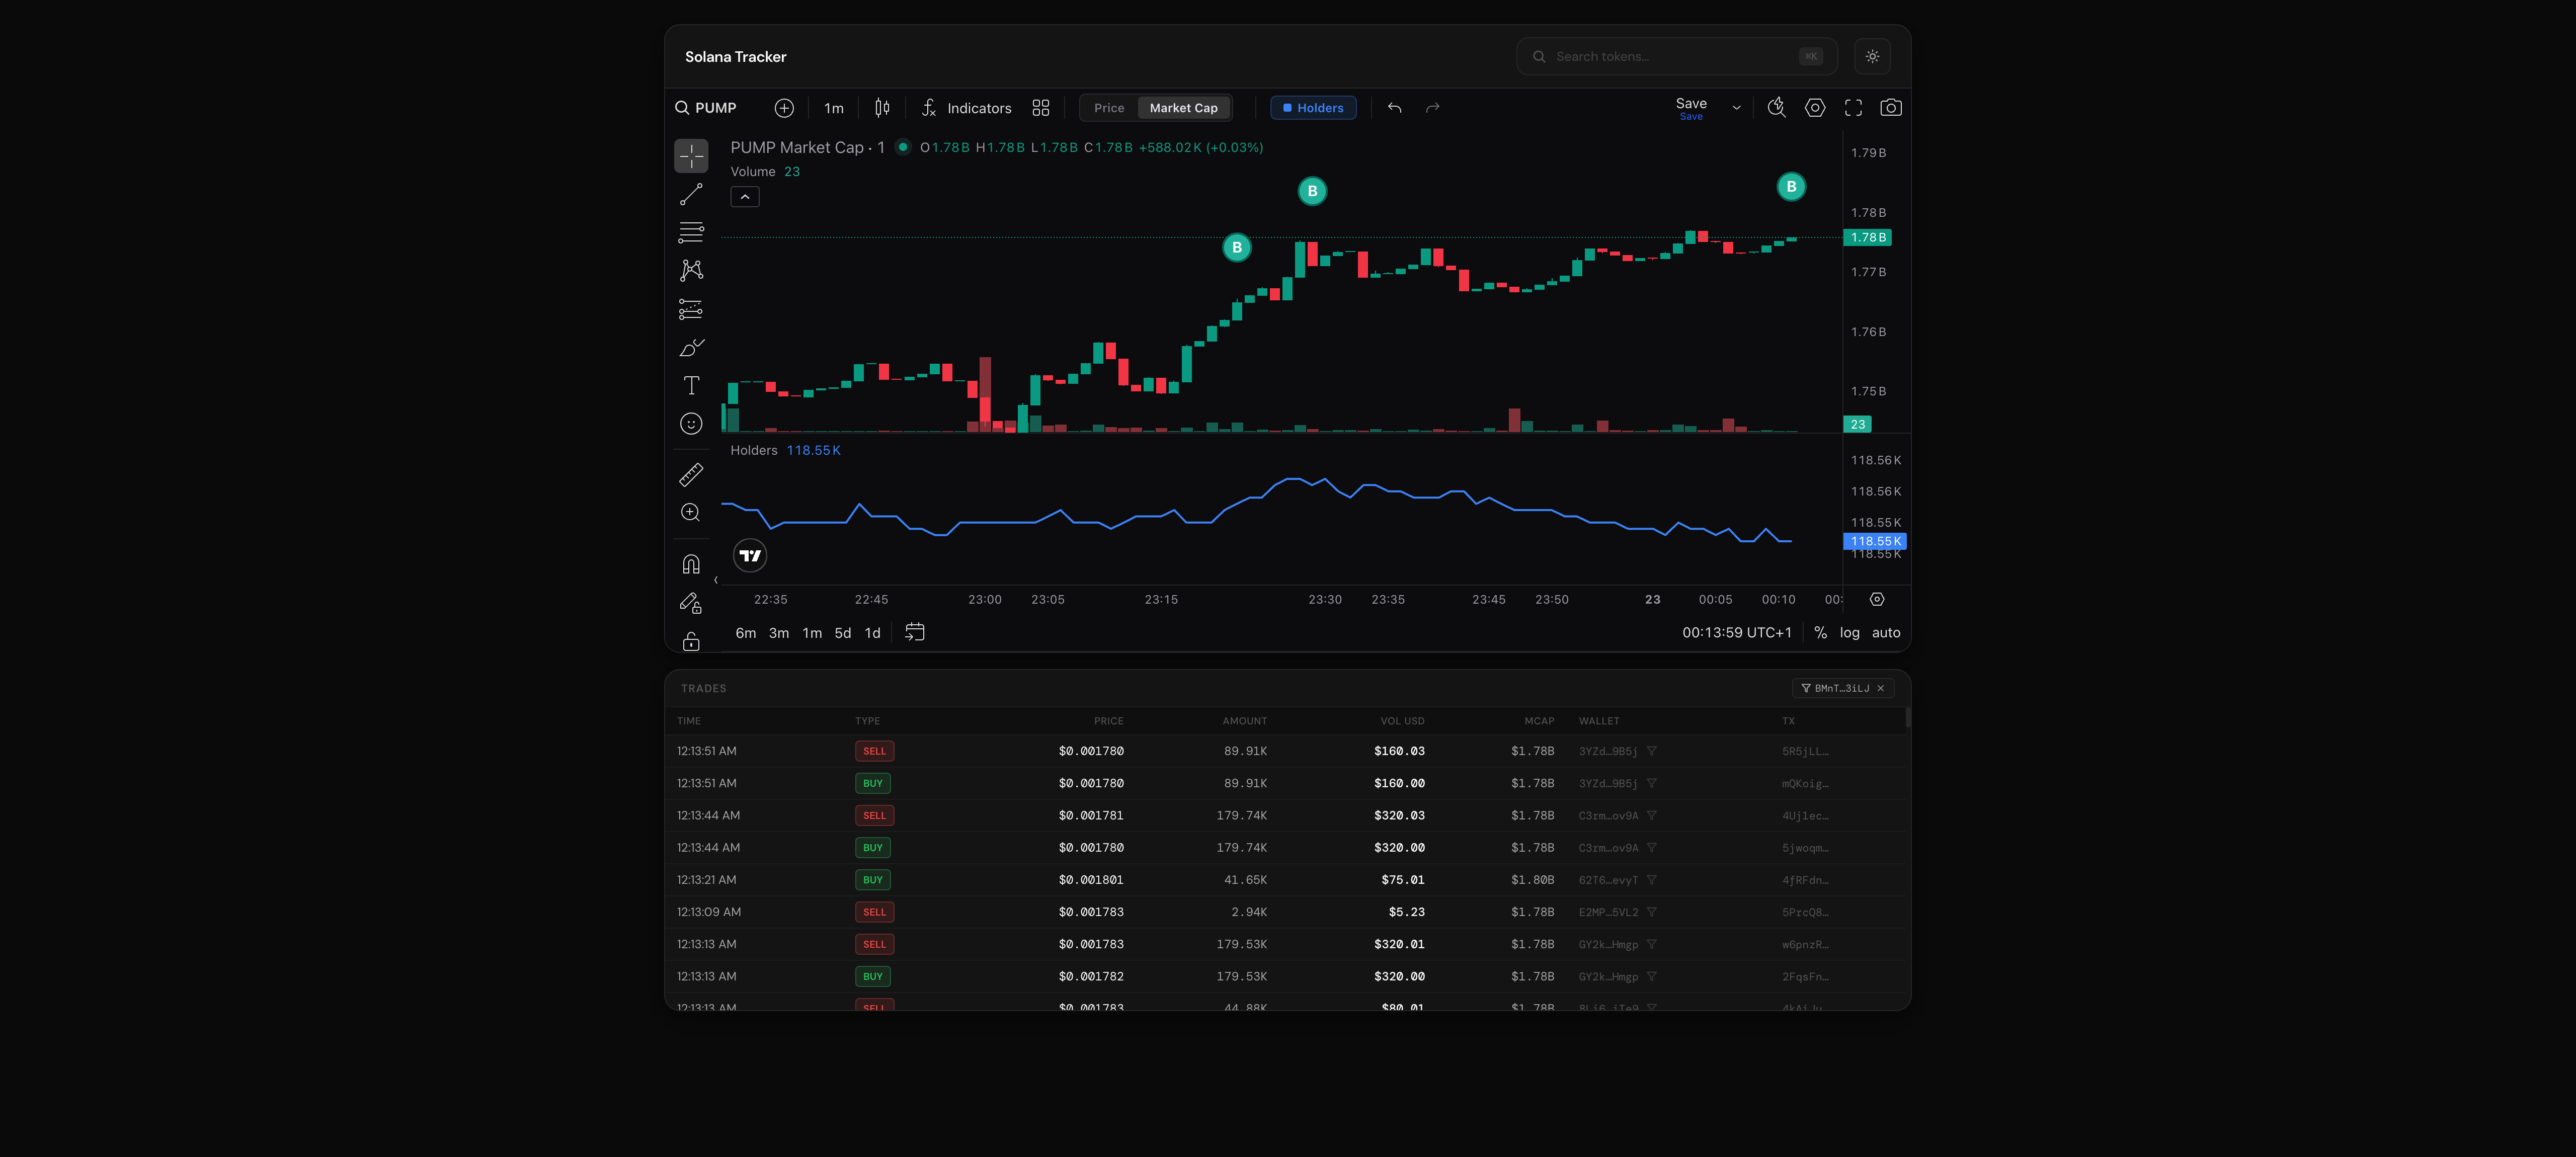The width and height of the screenshot is (2576, 1157).
Task: Select the 5d time range
Action: click(842, 633)
